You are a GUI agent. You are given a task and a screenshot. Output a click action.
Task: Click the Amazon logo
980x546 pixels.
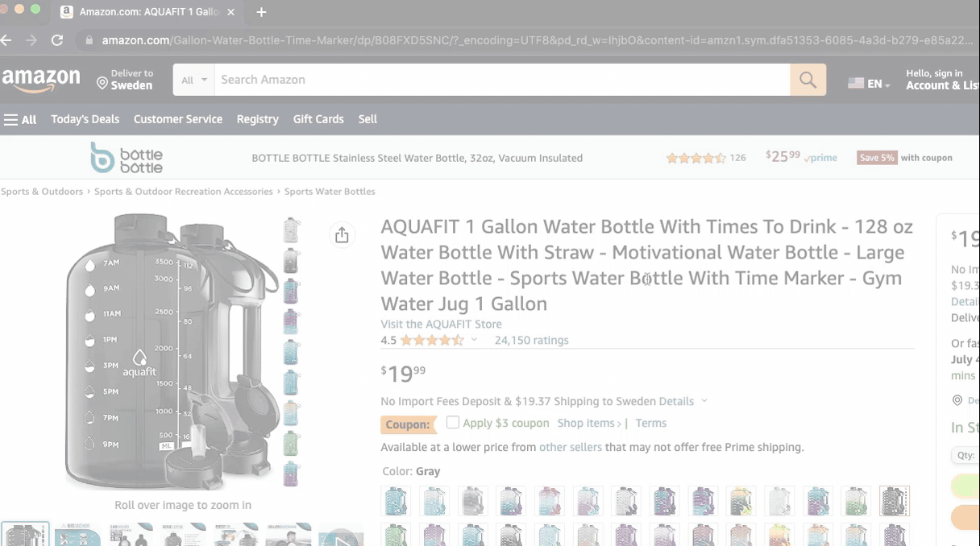coord(42,79)
